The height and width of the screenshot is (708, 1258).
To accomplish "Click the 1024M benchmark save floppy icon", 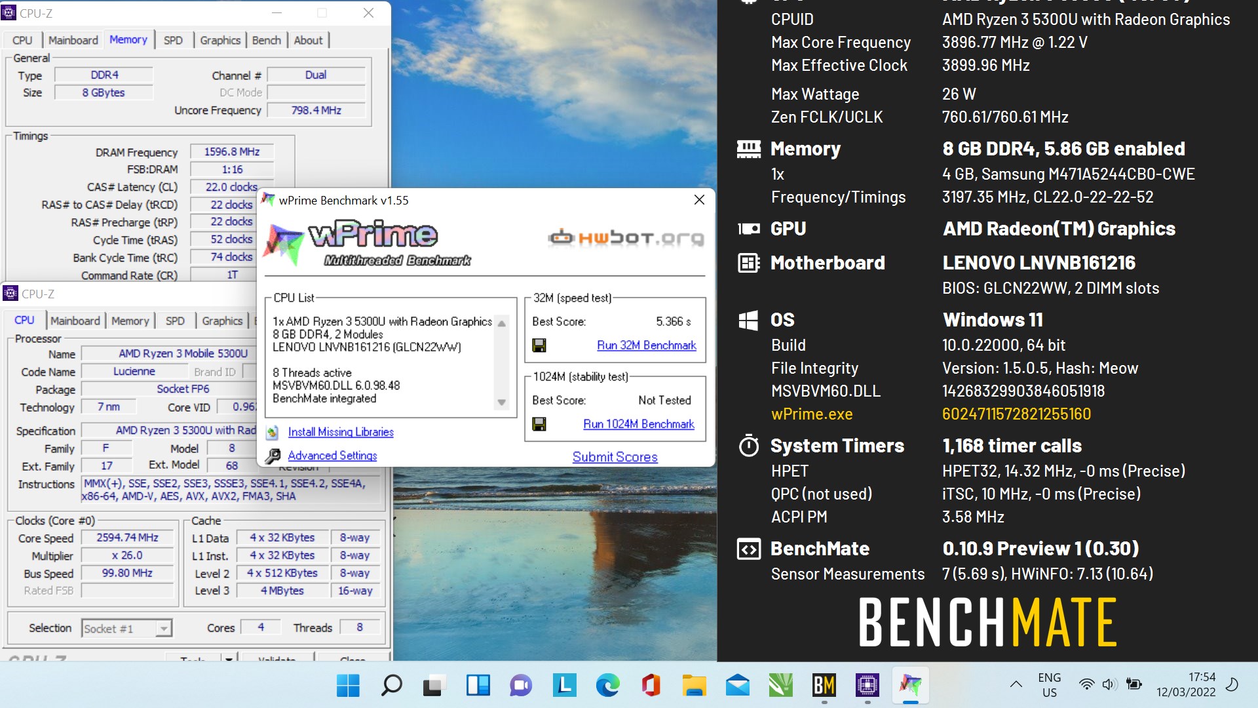I will tap(539, 424).
